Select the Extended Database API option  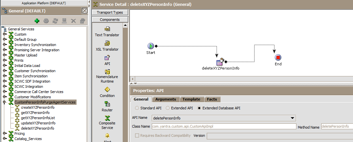[x=199, y=108]
